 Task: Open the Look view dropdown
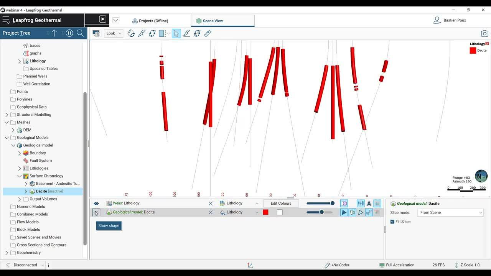coord(114,33)
